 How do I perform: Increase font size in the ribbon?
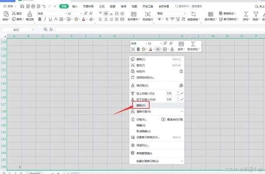point(86,13)
